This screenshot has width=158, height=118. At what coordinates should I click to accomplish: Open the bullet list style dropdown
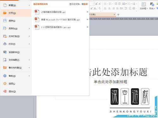click(x=108, y=4)
